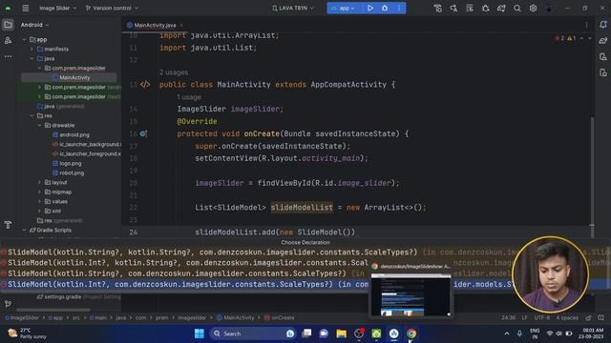Click the Sync Project with Gradle icon
Screen dimensions: 611x343
(x=501, y=9)
